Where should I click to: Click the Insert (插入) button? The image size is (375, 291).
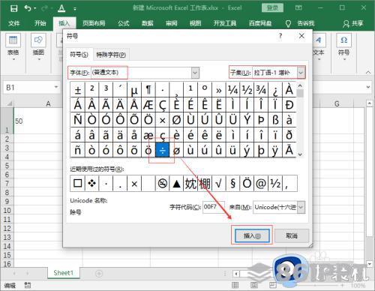252,235
